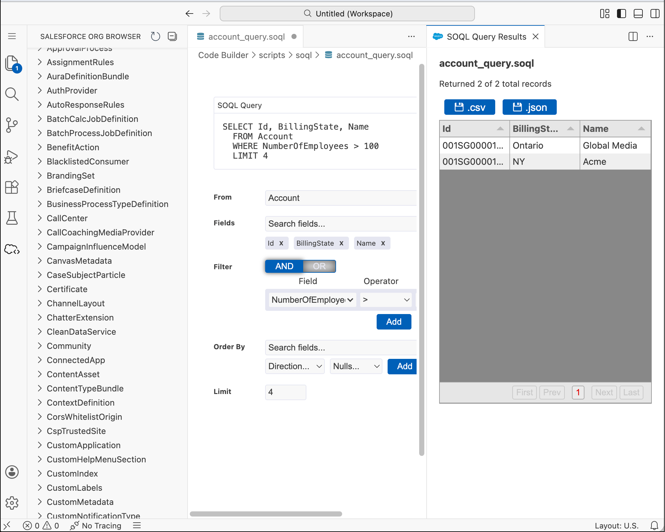Open the filter operator dropdown

[x=386, y=300]
